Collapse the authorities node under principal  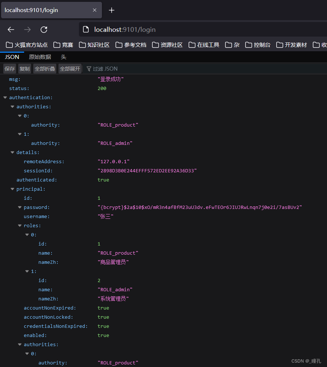coord(20,344)
